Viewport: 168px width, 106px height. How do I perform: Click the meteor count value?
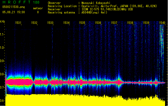[x=38, y=12]
